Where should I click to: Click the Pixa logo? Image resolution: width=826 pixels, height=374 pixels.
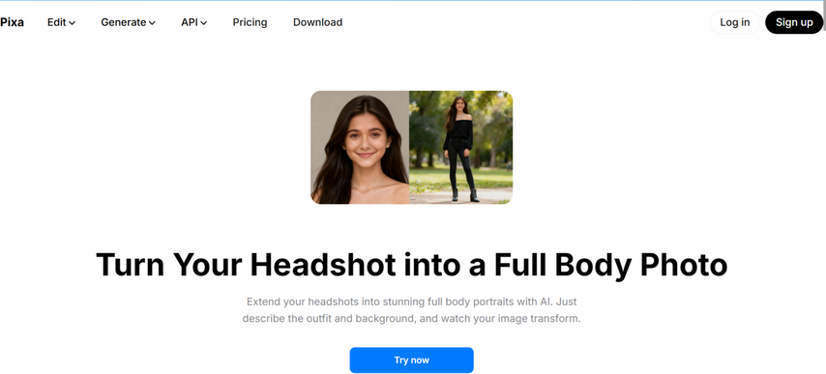pos(12,22)
